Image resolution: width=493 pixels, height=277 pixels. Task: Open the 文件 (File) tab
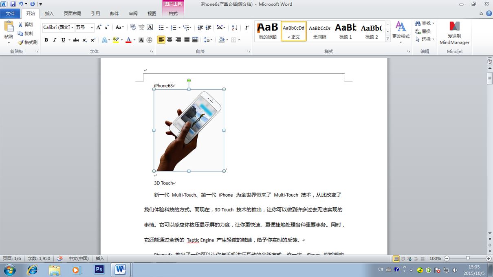pyautogui.click(x=10, y=13)
